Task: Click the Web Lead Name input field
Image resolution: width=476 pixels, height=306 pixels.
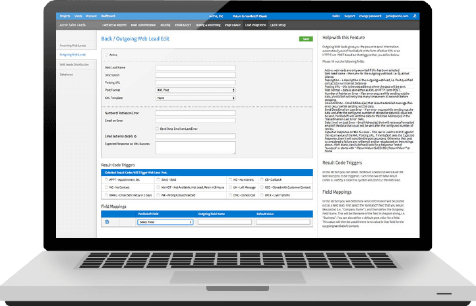Action: [x=196, y=67]
